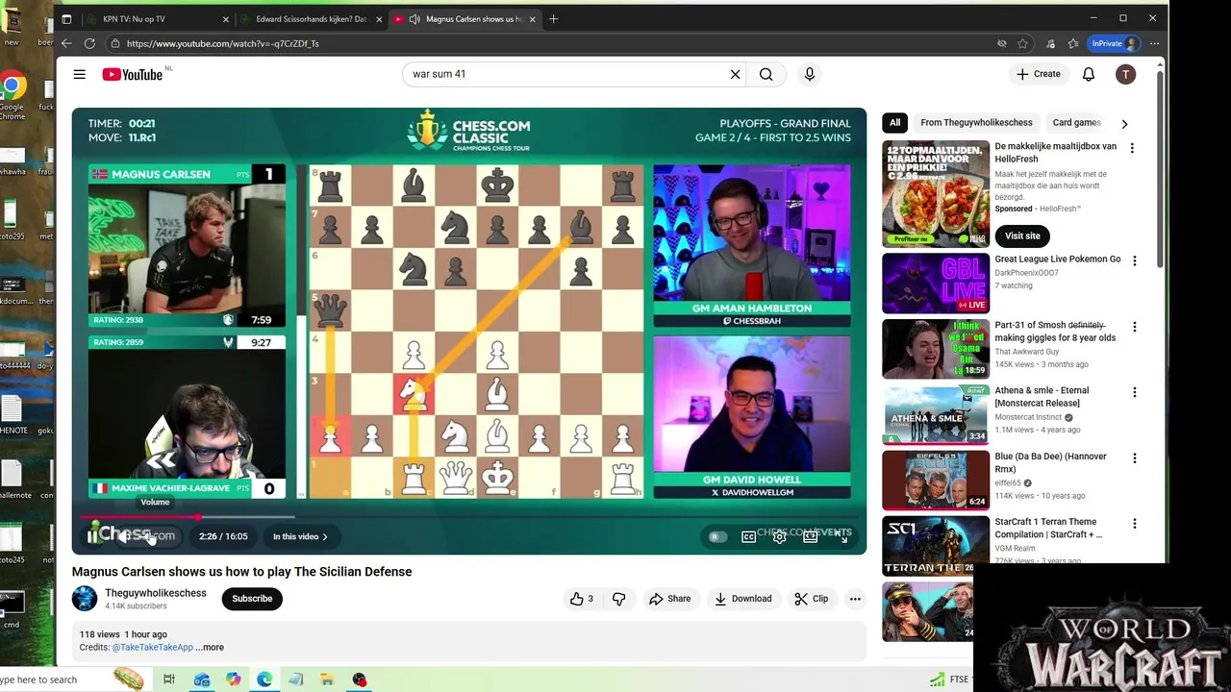Open tracking prevention eye icon

pyautogui.click(x=1001, y=43)
